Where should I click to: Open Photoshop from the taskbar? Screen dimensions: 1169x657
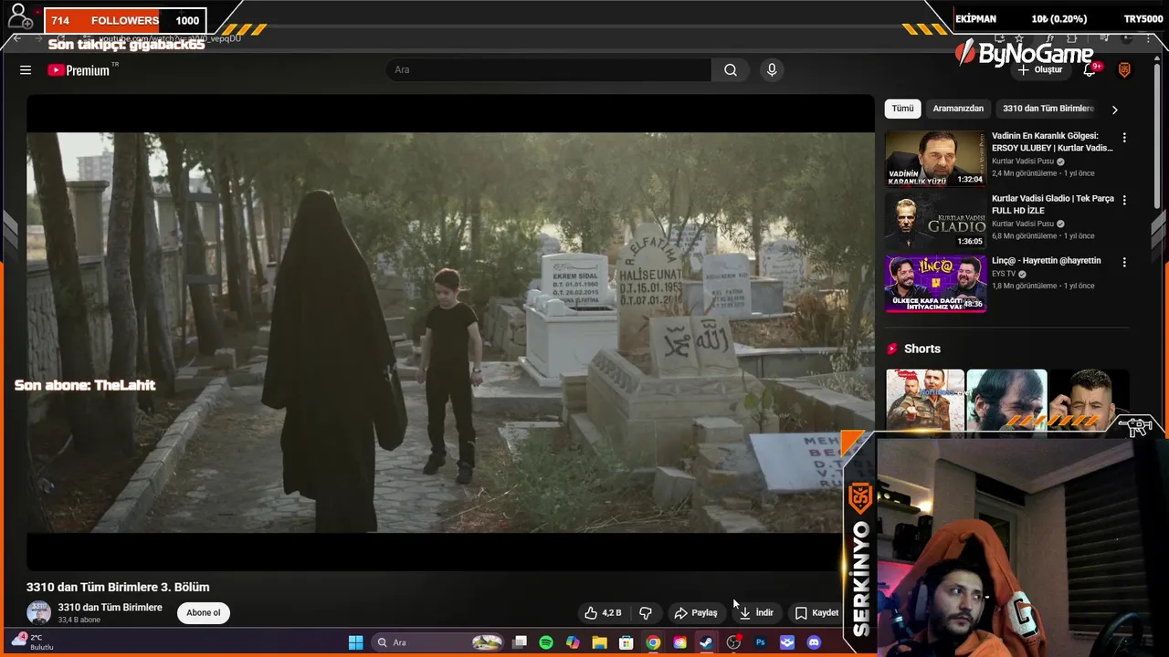(x=760, y=642)
